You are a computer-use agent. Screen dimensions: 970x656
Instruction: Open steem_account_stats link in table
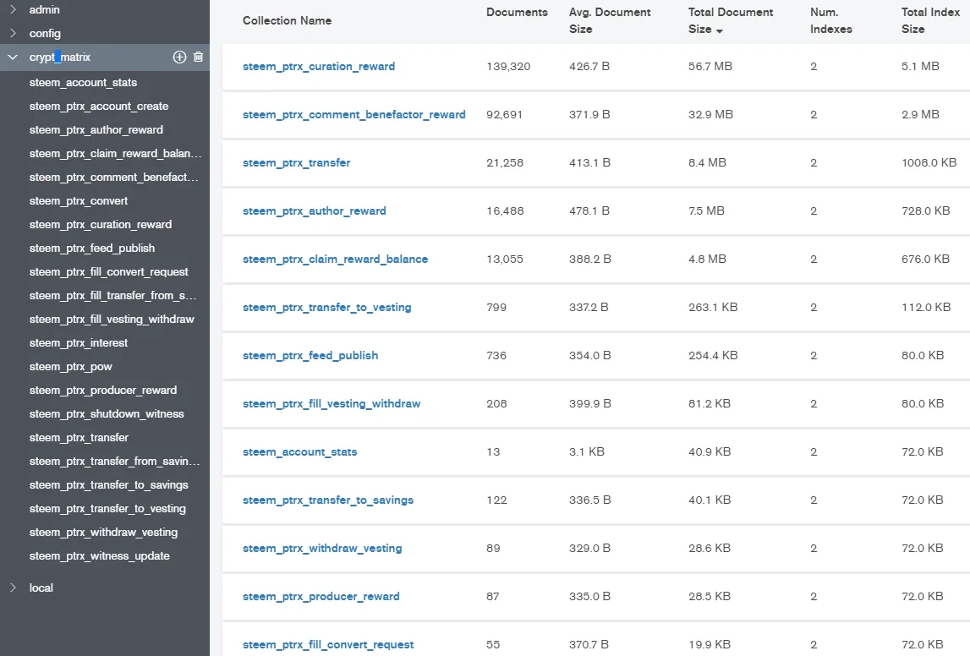pyautogui.click(x=299, y=452)
